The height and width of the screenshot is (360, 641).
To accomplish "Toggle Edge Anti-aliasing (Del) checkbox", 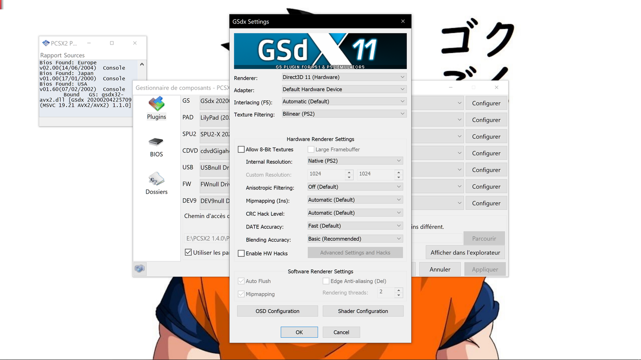I will [326, 281].
